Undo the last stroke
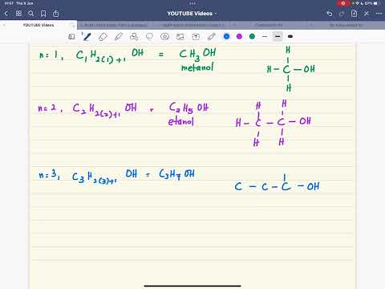The width and height of the screenshot is (385, 289). tap(330, 14)
